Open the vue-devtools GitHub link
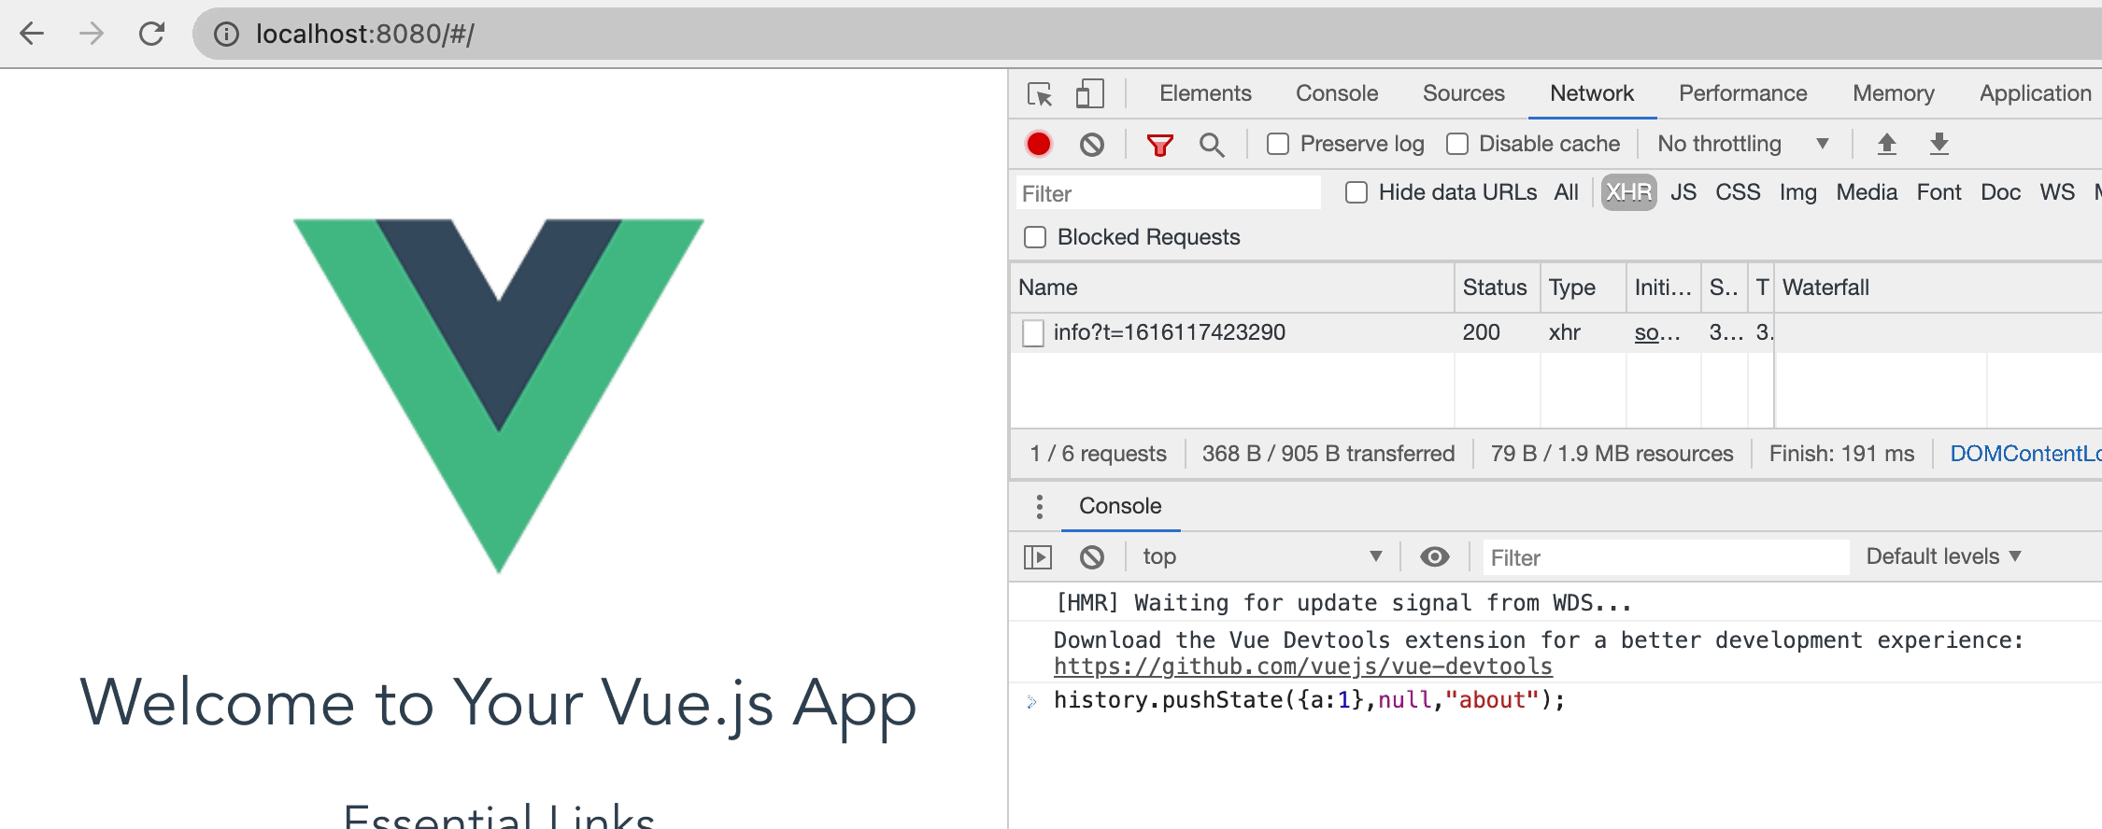 1303,667
